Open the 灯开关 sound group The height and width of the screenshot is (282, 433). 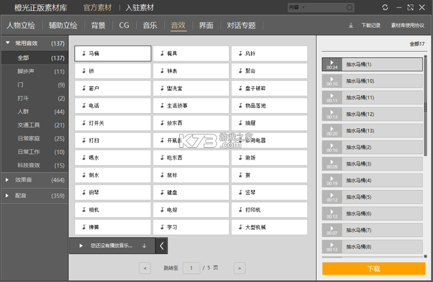click(112, 123)
